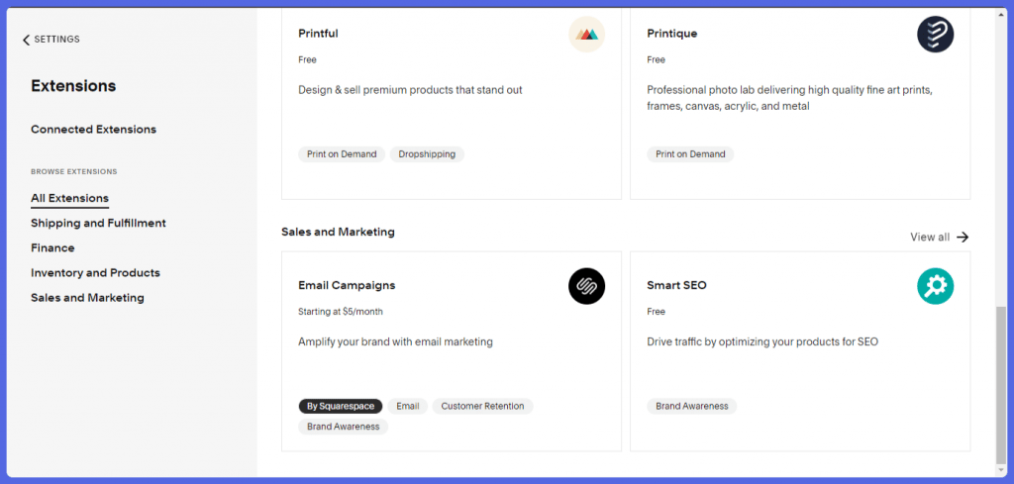
Task: Click the Printique dark circular logo
Action: tap(935, 35)
